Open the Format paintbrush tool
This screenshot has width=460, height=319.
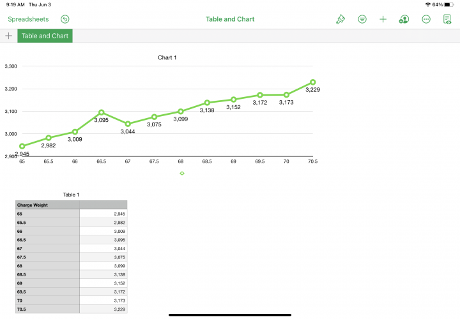[x=341, y=19]
